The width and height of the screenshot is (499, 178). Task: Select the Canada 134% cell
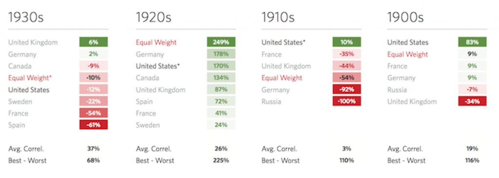pos(221,78)
